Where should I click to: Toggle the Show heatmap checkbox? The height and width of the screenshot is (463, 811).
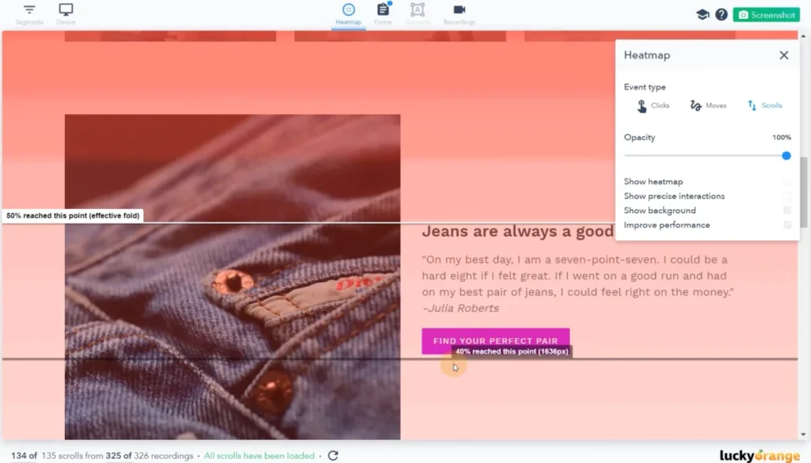(787, 182)
